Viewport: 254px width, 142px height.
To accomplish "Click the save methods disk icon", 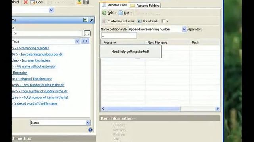I will (86, 2).
